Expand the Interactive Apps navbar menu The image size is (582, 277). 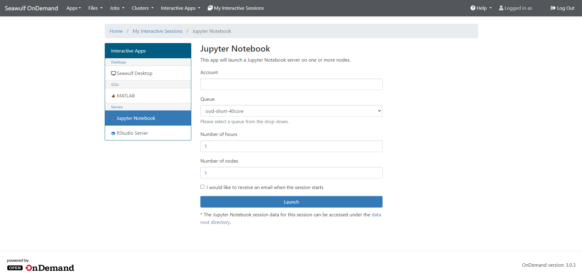coord(181,8)
